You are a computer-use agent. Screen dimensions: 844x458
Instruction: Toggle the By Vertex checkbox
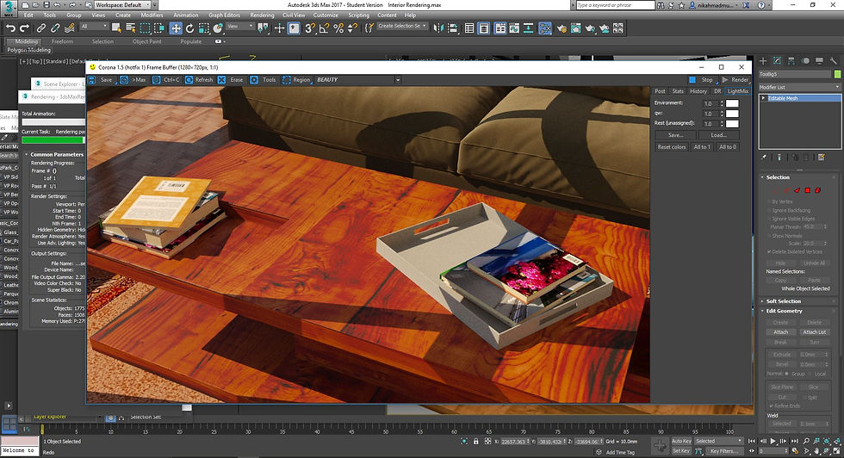click(x=768, y=201)
